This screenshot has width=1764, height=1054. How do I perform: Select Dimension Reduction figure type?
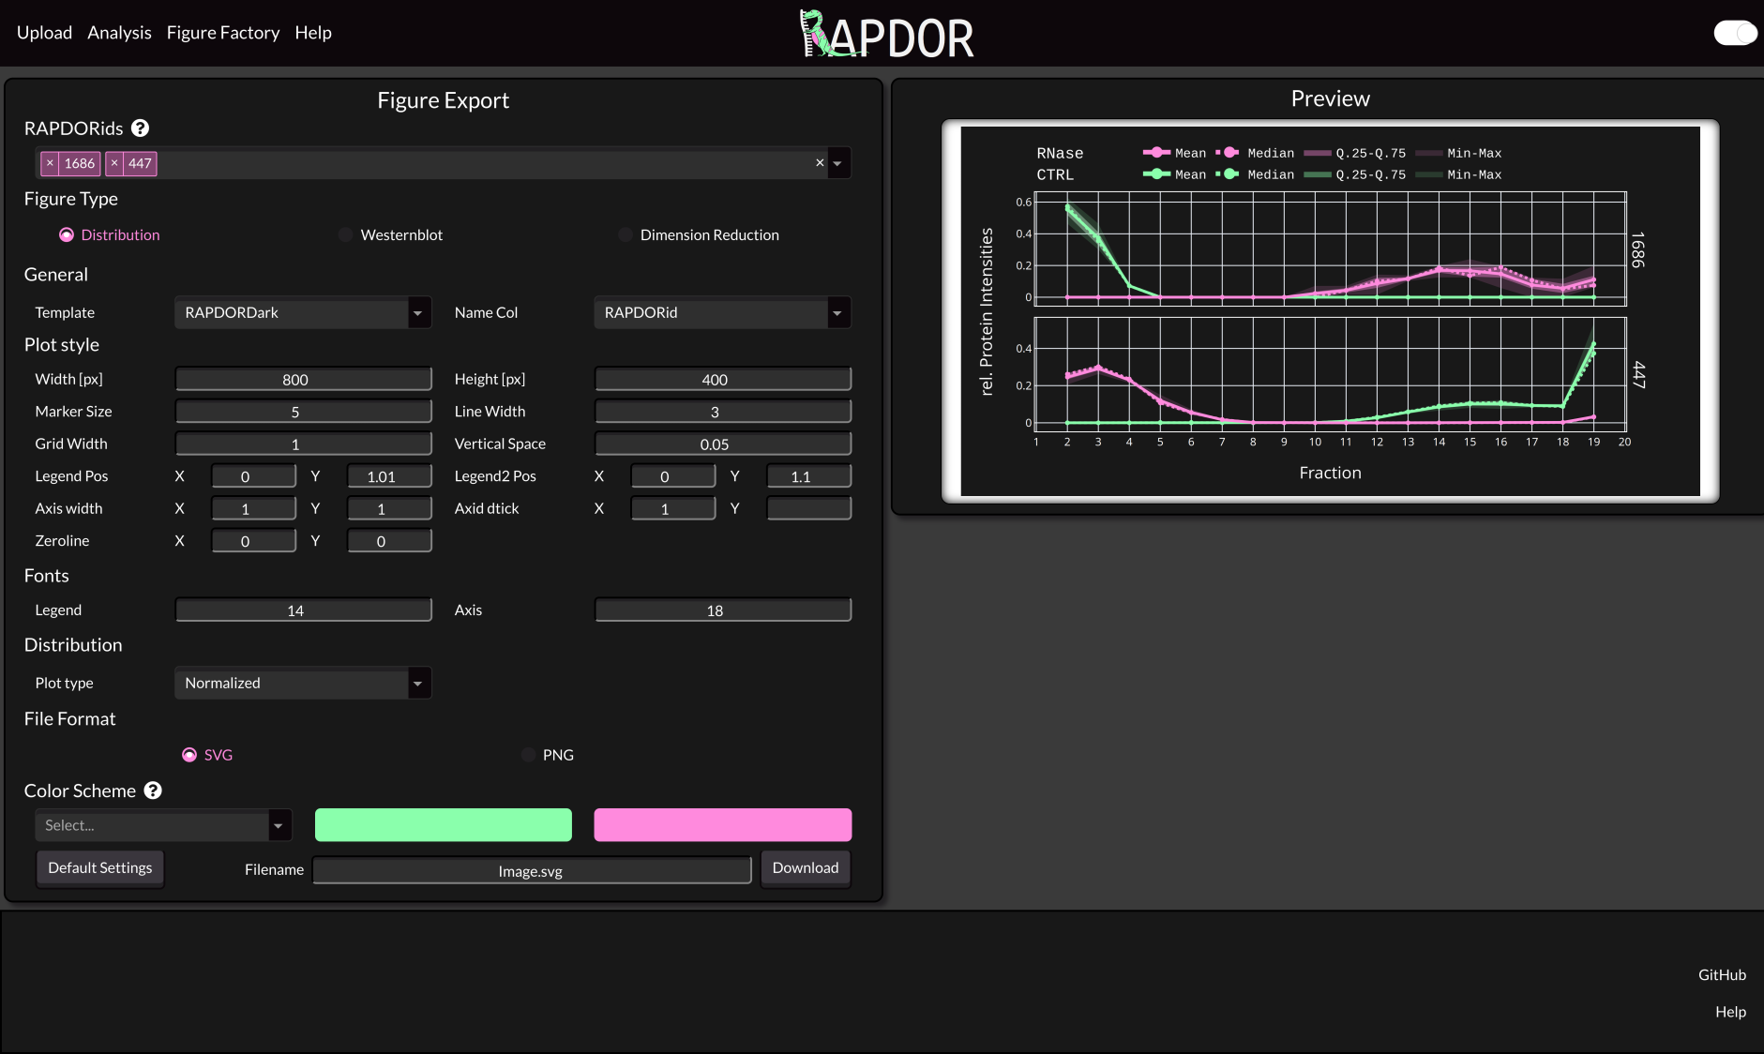[x=626, y=235]
